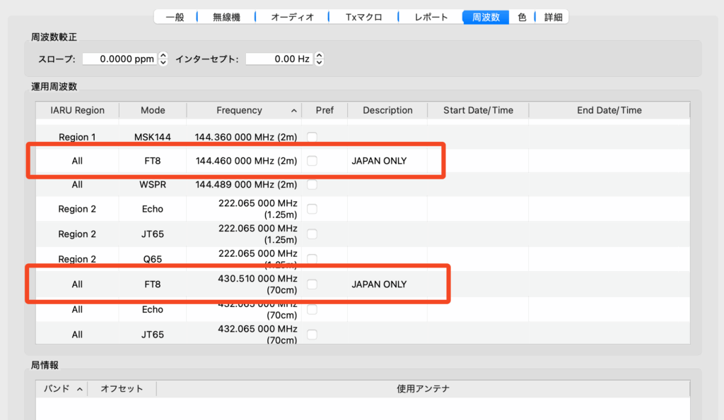Switch to the 一般 tab
This screenshot has height=420, width=724.
pos(175,17)
